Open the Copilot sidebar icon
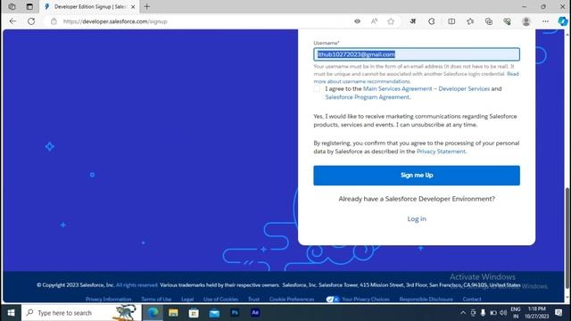 click(563, 21)
